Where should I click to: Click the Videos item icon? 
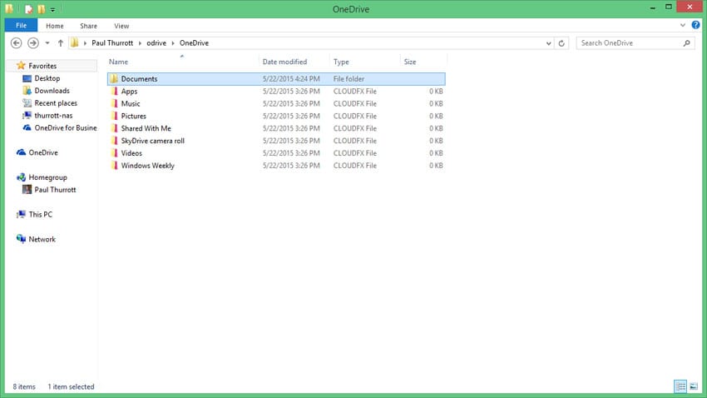114,153
